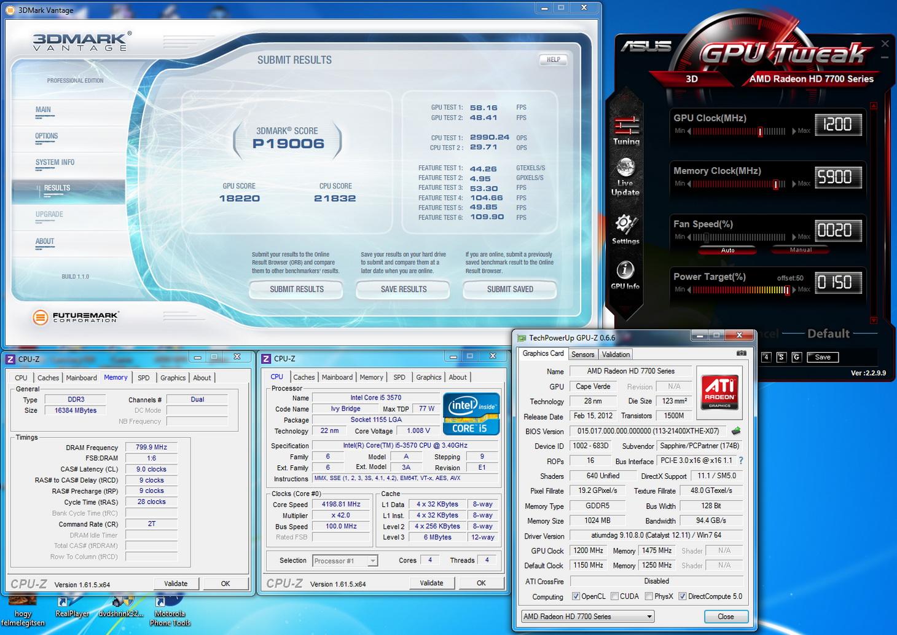The image size is (897, 635).
Task: Click GPU Clock value field 1200
Action: 838,125
